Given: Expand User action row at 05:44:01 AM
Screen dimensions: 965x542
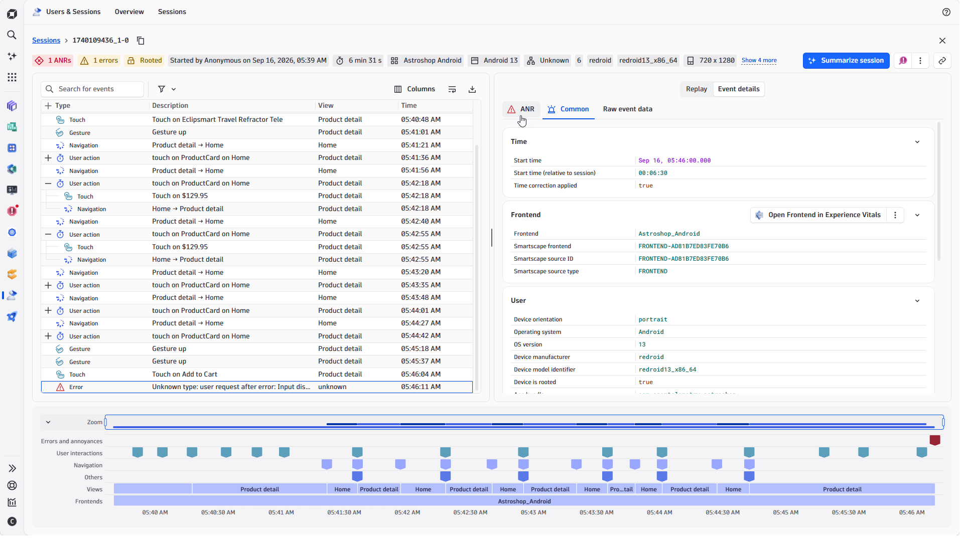Looking at the screenshot, I should point(48,312).
